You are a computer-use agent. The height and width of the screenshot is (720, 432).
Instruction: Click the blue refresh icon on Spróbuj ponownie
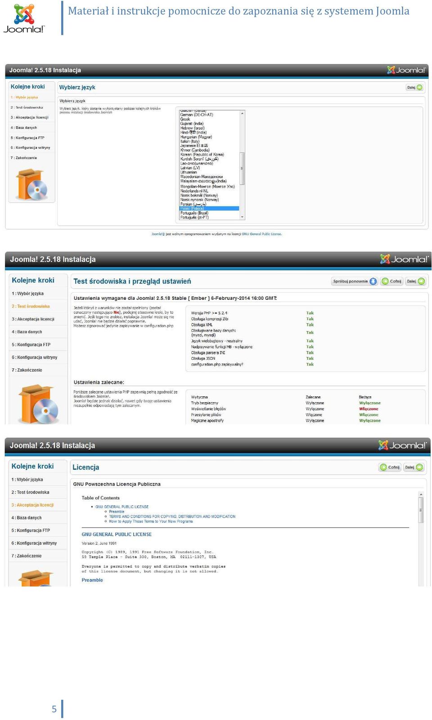(x=373, y=281)
